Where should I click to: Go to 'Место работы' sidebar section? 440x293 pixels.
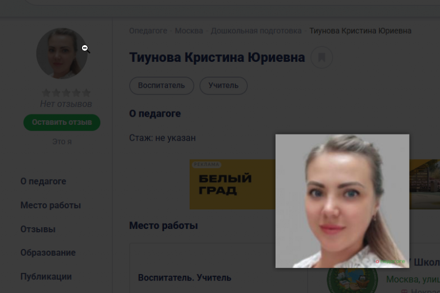coord(50,205)
